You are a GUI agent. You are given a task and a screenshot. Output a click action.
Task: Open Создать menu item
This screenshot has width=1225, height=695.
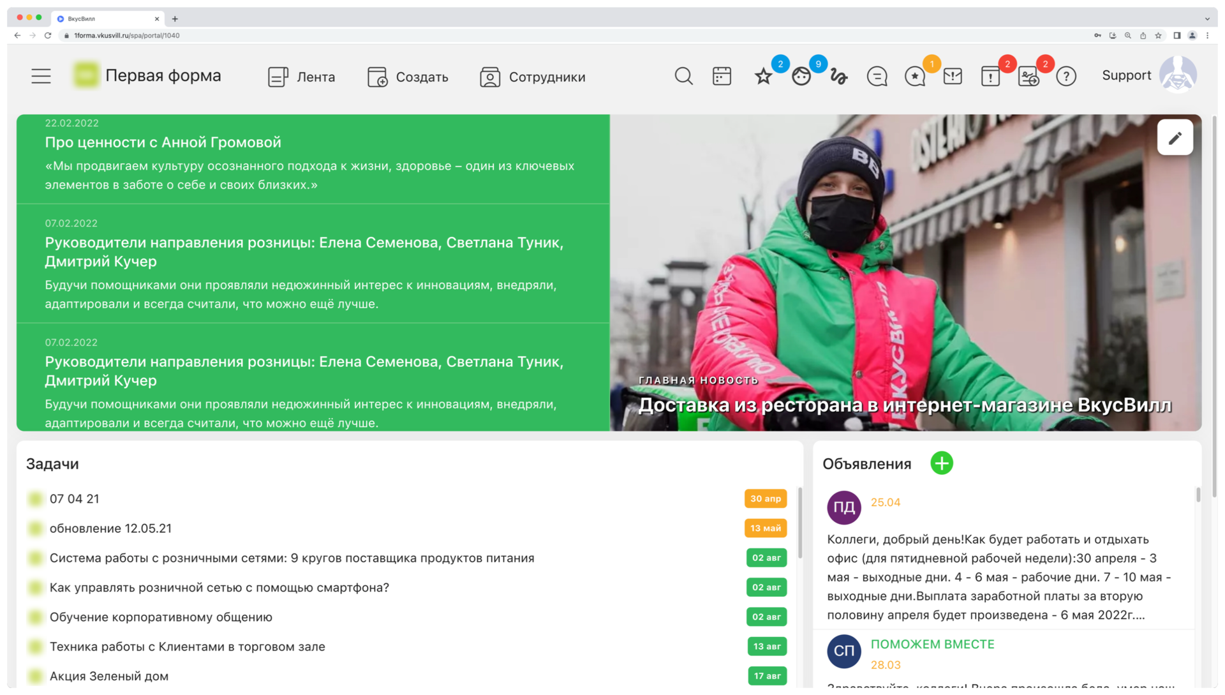tap(408, 77)
